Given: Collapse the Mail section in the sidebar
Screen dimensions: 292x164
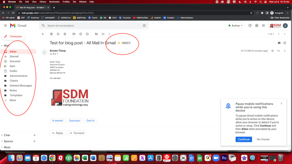Looking at the screenshot, I should [2, 46].
